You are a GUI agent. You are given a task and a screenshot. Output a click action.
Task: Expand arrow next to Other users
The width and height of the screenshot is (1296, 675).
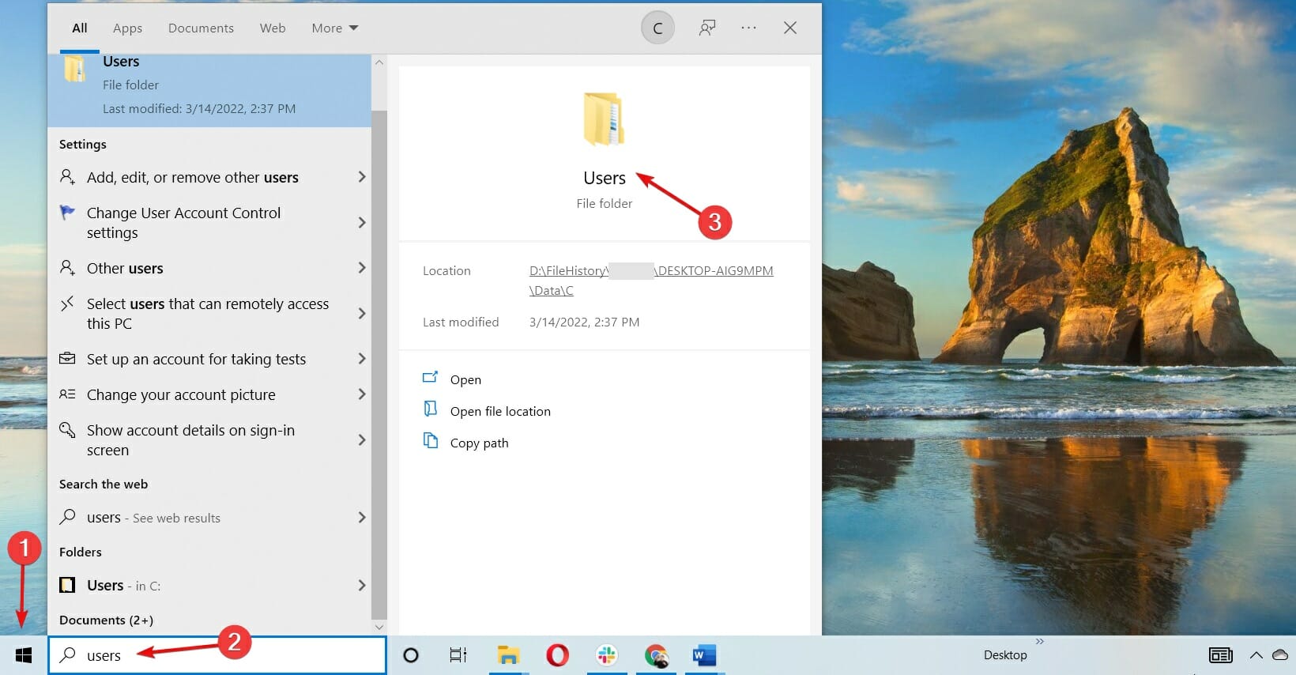pyautogui.click(x=362, y=268)
